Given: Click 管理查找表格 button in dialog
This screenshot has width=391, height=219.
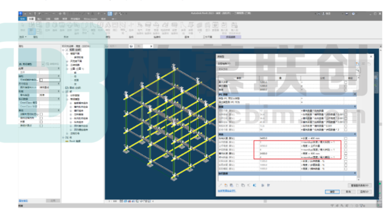Looking at the screenshot, I should (x=360, y=185).
